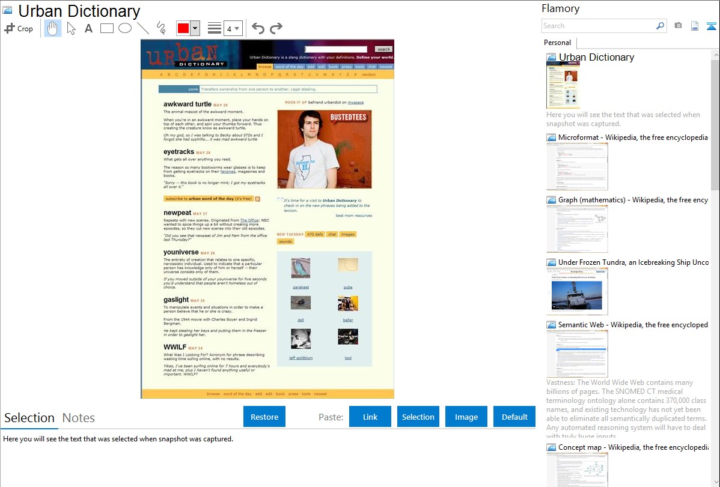
Task: Select the Under Frozen Tundra title
Action: pos(633,262)
